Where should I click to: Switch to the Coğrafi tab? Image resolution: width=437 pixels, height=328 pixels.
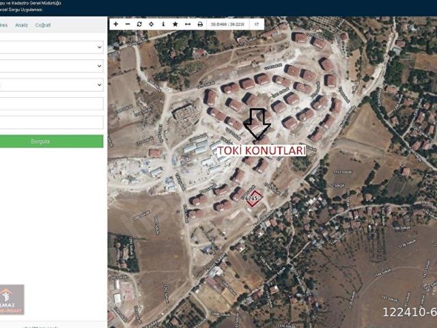pyautogui.click(x=43, y=25)
